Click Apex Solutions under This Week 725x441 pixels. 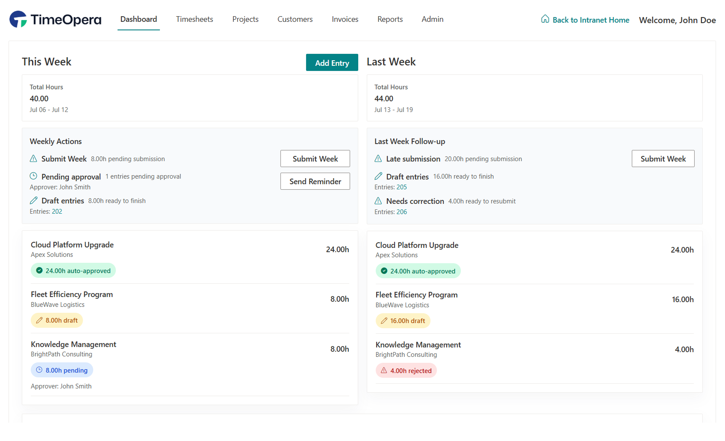[x=52, y=255]
